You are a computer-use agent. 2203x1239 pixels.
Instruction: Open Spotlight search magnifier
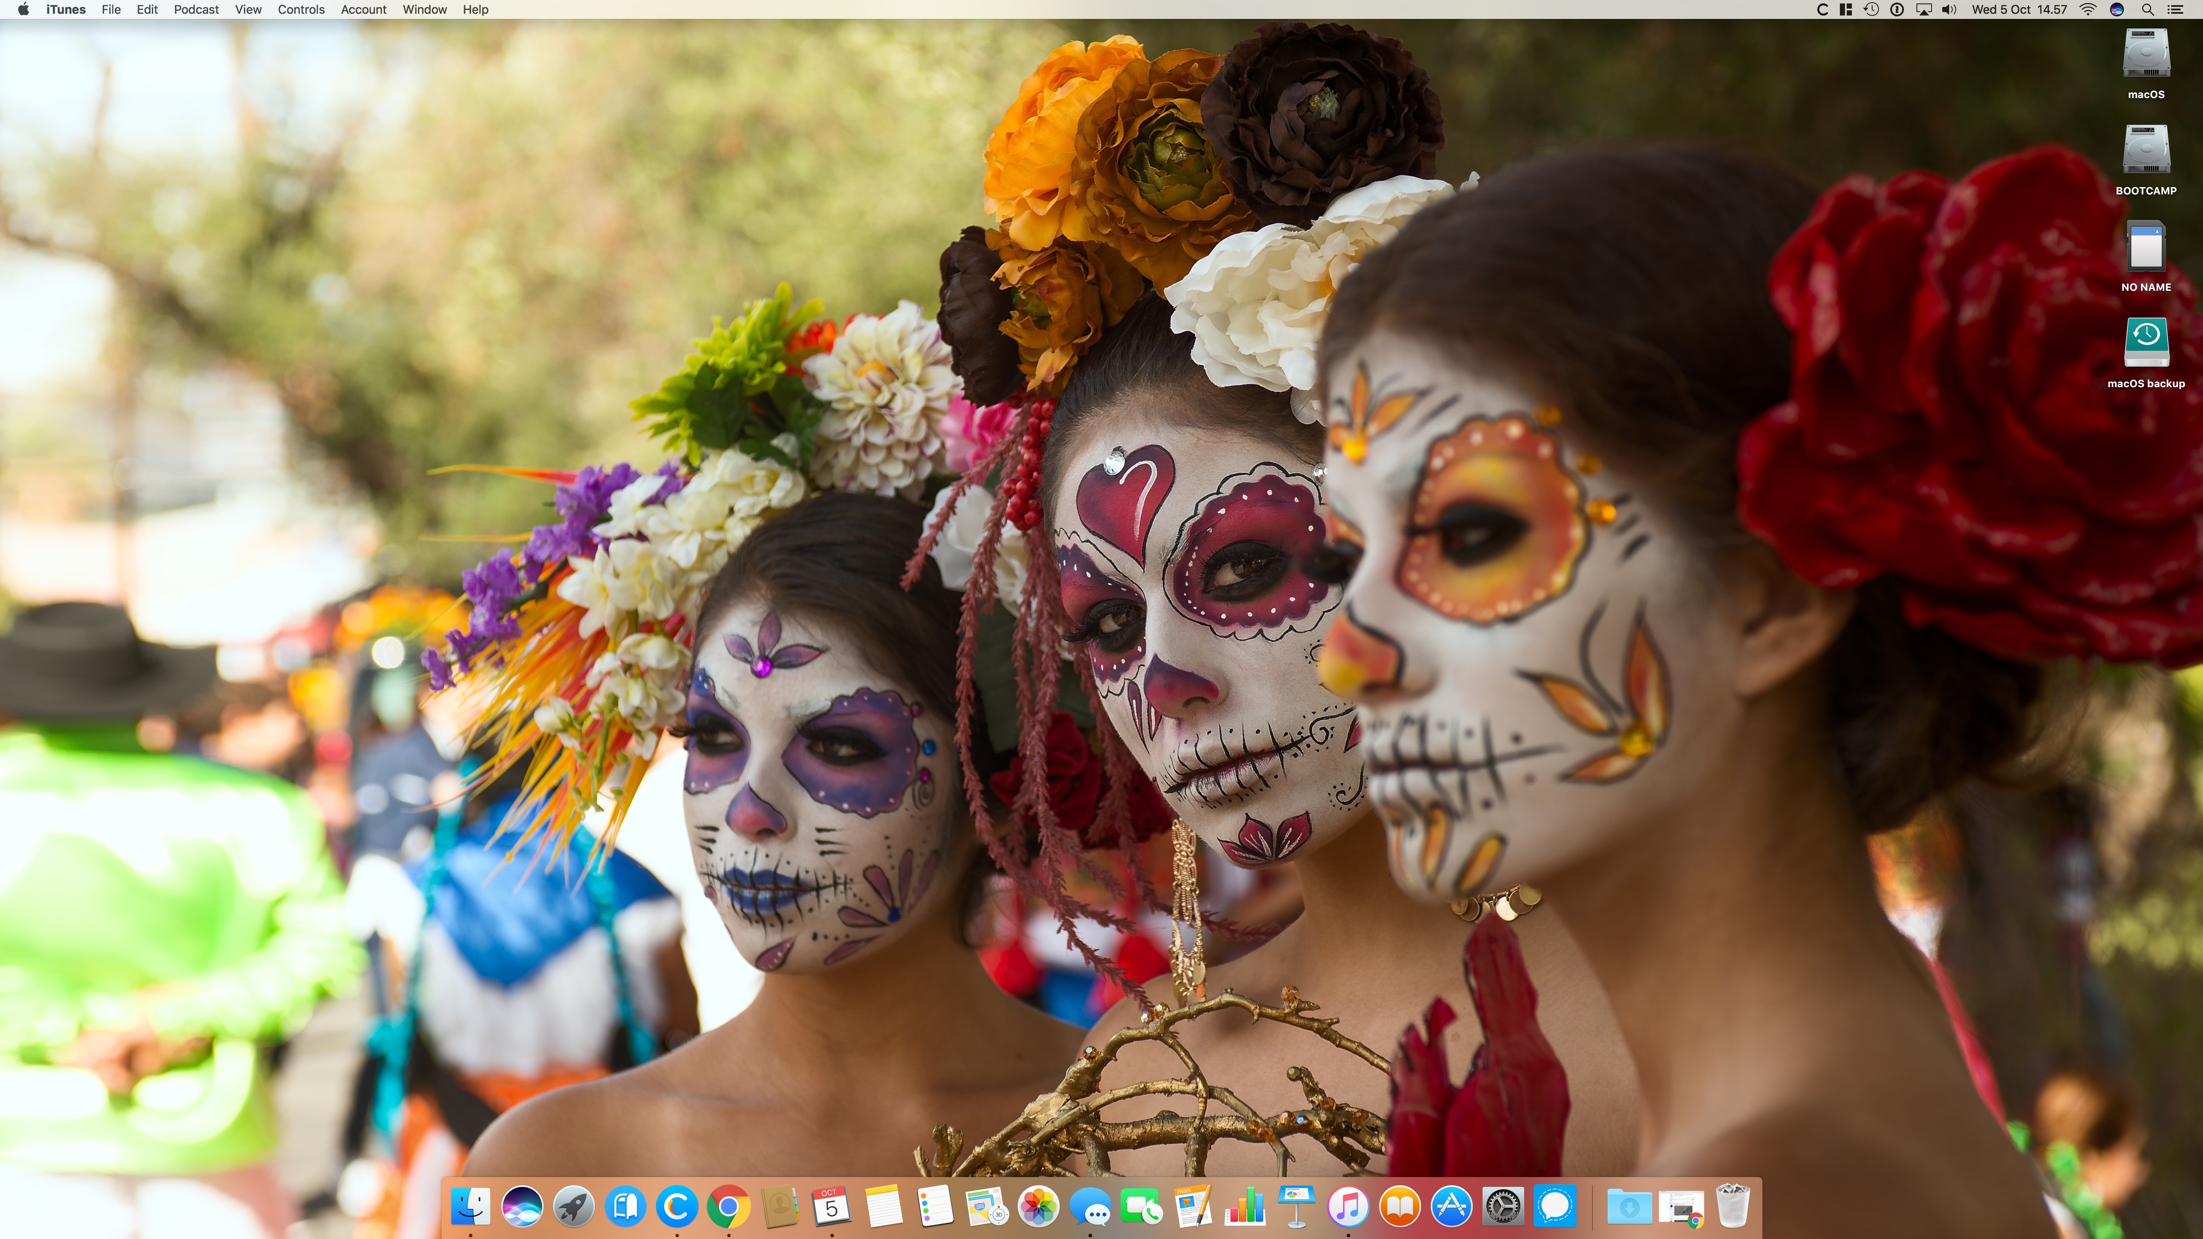click(2147, 9)
